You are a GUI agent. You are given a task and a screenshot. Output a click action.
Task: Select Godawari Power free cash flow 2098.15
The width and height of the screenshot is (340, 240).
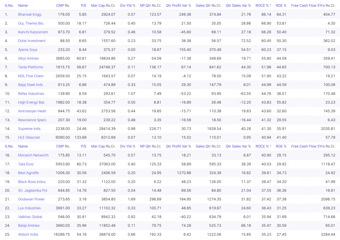click(328, 199)
